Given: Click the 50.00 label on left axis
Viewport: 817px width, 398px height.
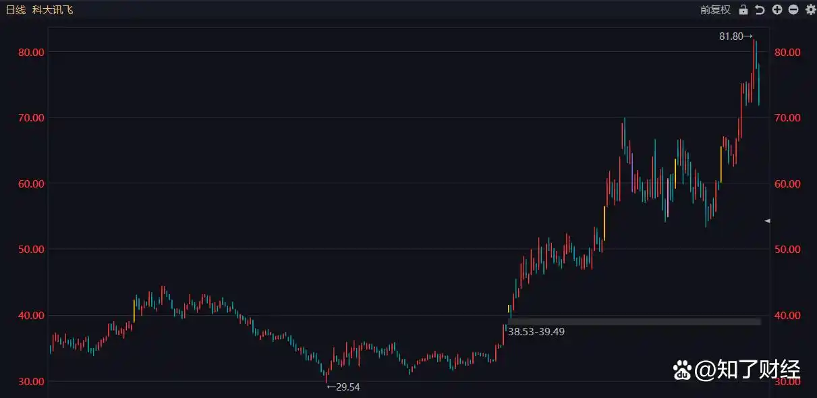Looking at the screenshot, I should [30, 250].
